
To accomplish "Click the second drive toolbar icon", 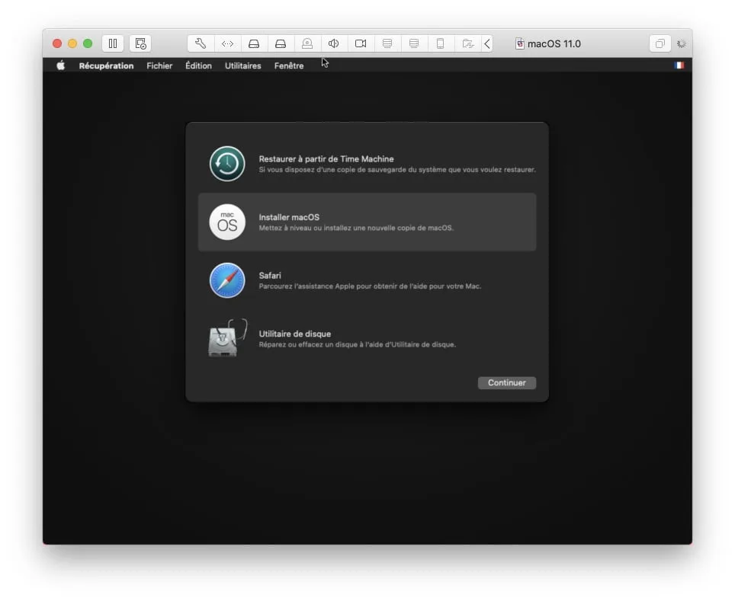I will [x=281, y=43].
